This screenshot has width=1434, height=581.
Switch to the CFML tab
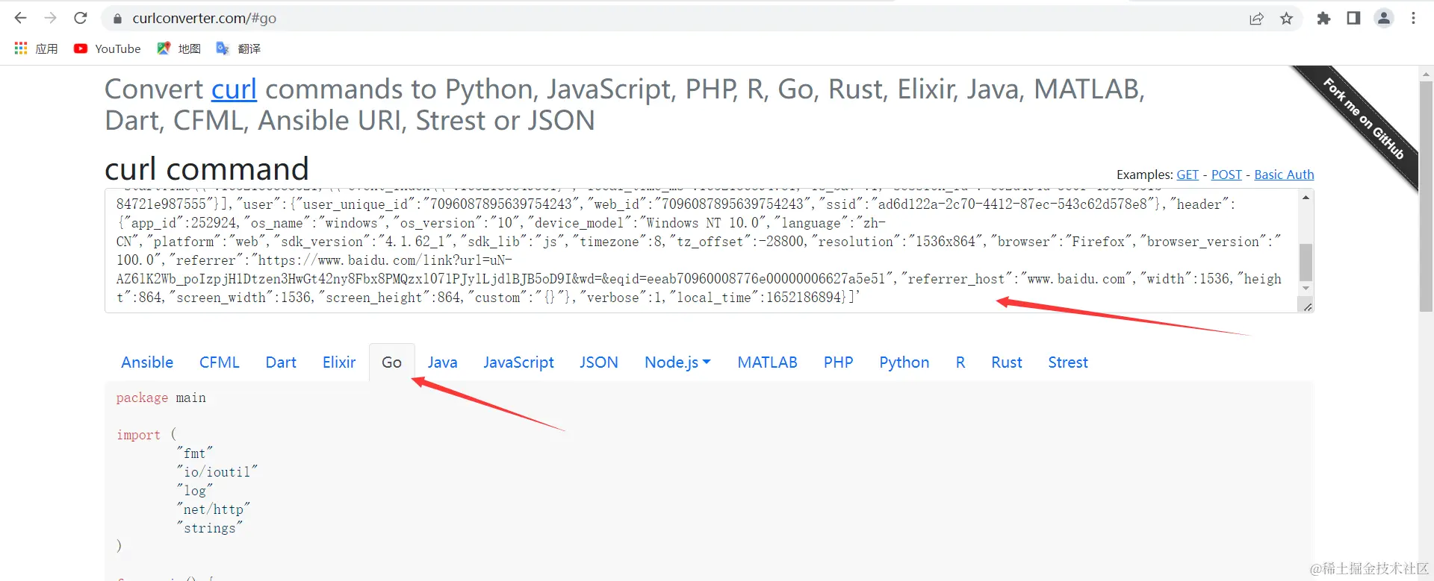pyautogui.click(x=220, y=362)
